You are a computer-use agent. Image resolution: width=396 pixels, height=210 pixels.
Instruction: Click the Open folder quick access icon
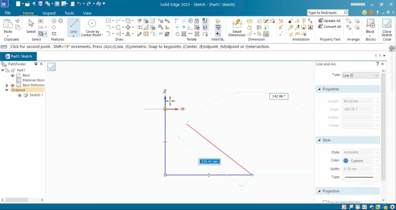pos(27,4)
